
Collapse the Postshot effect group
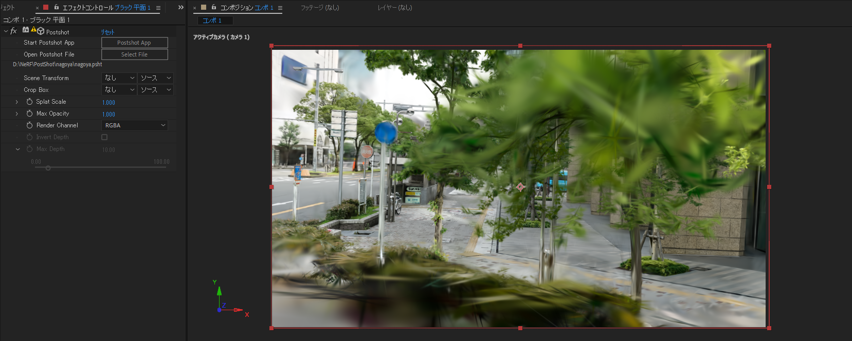click(x=6, y=31)
